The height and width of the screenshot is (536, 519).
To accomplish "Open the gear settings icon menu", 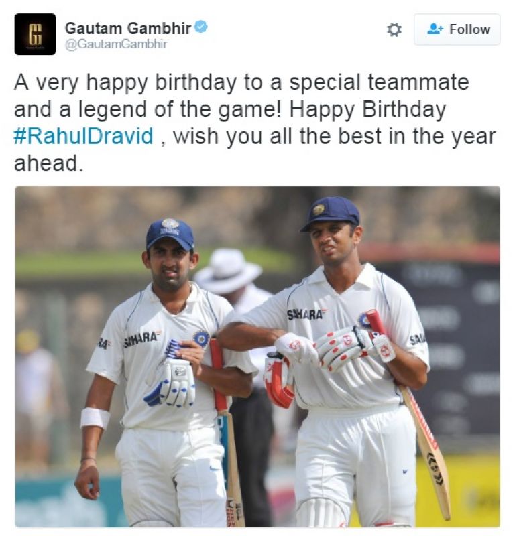I will (394, 29).
